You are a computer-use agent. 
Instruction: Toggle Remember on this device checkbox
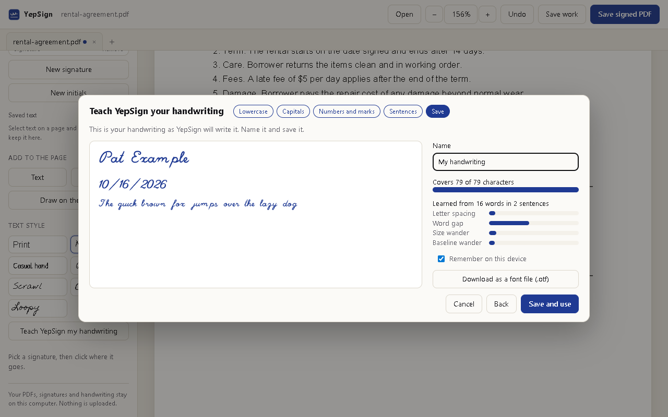pos(442,259)
